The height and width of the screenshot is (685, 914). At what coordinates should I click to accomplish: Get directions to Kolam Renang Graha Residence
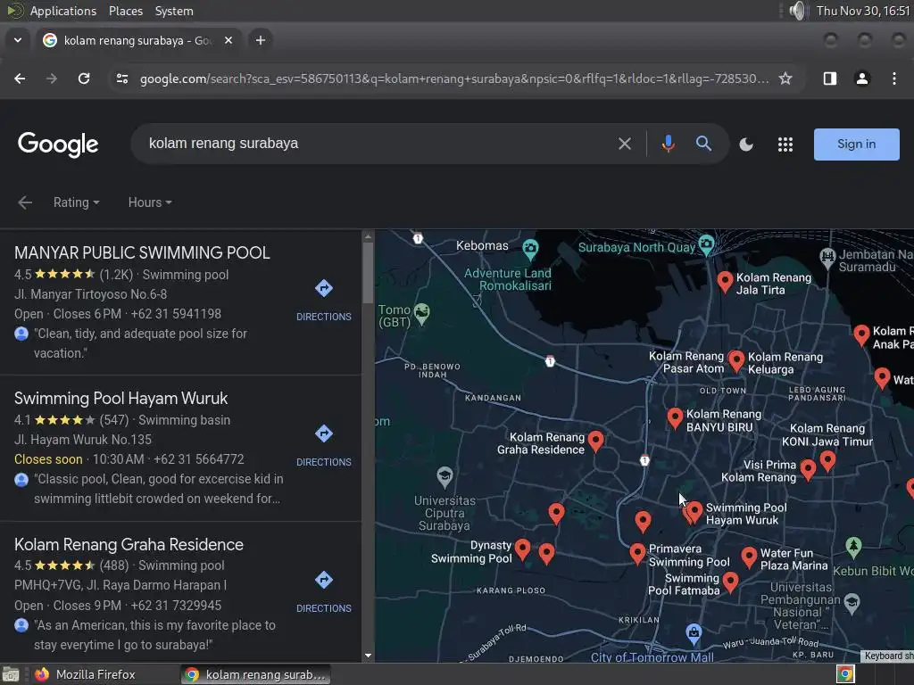323,592
